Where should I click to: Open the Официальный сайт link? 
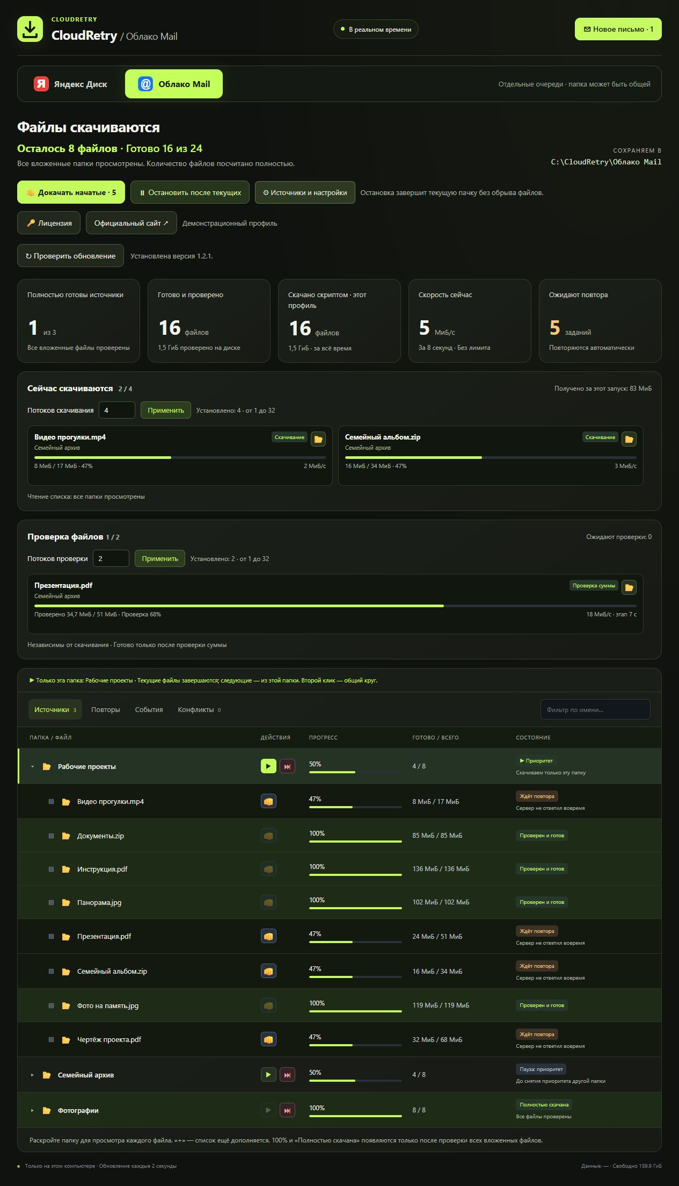[x=132, y=223]
